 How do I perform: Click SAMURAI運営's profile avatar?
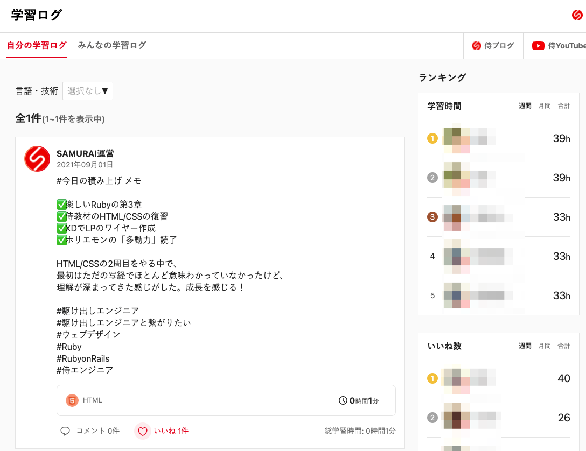tap(37, 159)
